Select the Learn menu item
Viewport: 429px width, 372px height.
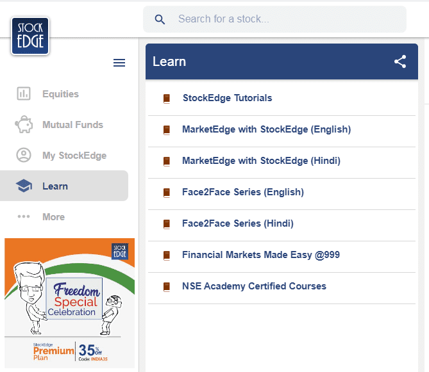click(x=64, y=186)
